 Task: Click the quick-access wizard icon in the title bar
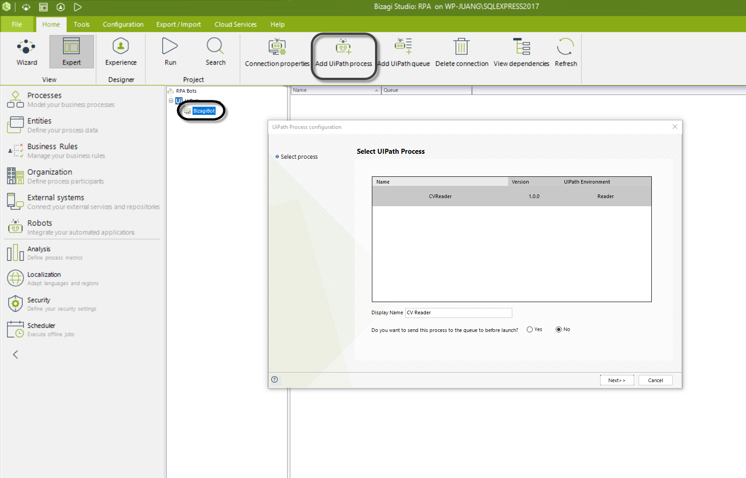point(26,7)
